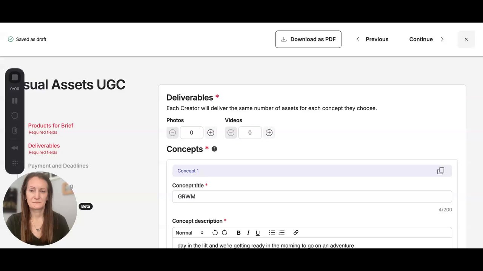
Task: Apply bold formatting in the description editor
Action: [x=238, y=233]
